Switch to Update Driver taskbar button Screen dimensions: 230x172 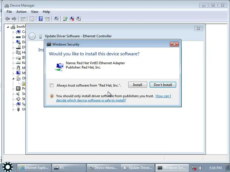click(138, 168)
